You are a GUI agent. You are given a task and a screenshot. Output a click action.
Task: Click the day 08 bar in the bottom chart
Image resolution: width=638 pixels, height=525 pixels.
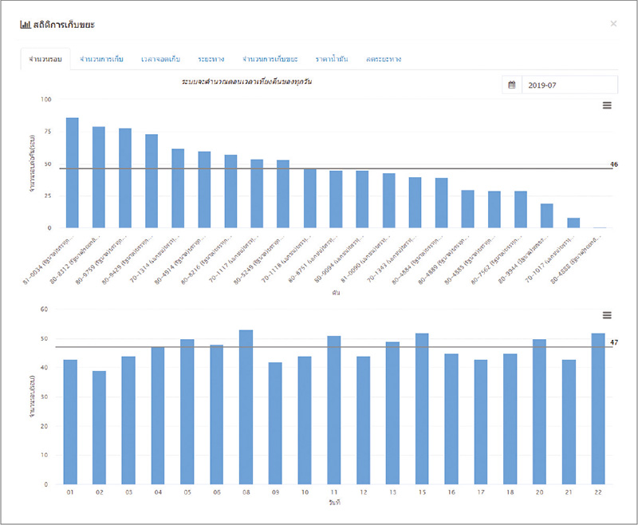point(246,407)
